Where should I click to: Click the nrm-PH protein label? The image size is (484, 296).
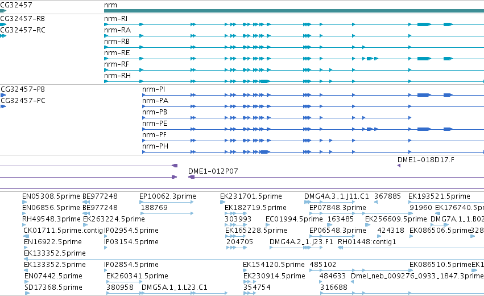[155, 146]
